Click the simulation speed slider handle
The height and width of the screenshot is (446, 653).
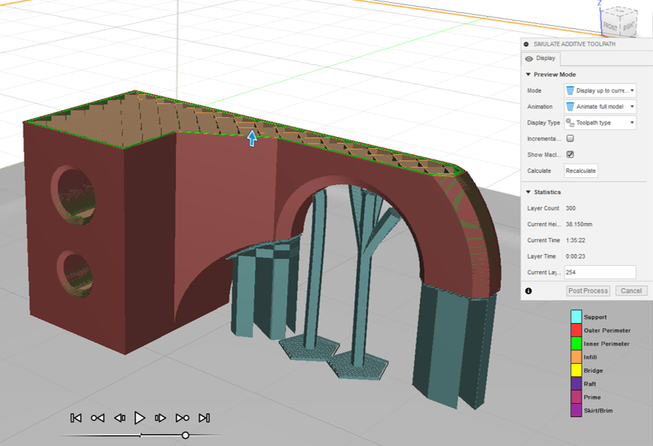(x=185, y=436)
